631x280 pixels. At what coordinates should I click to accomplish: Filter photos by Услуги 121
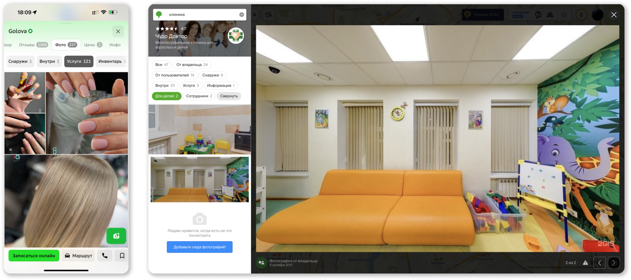tap(79, 61)
